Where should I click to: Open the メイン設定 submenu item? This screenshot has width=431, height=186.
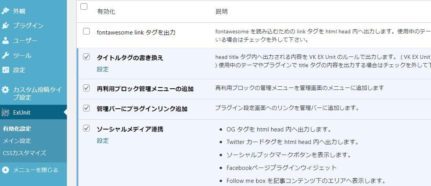[x=17, y=141]
